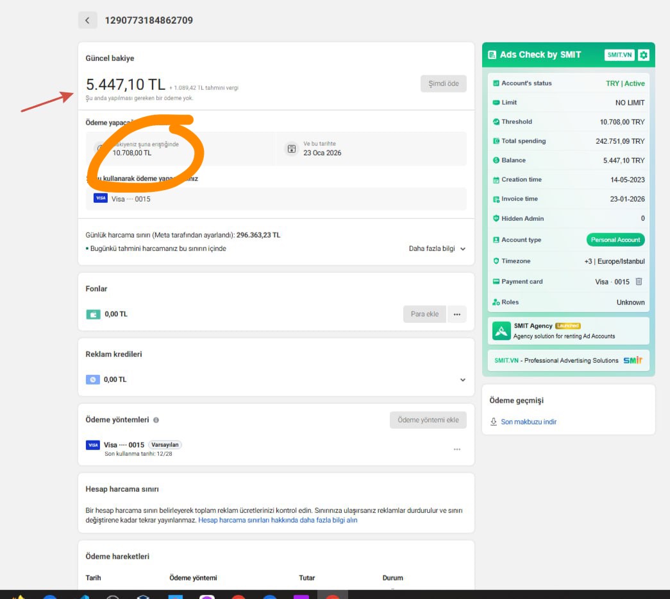Open SMIT.VN Professional Advertising Solutions banner

tap(568, 360)
